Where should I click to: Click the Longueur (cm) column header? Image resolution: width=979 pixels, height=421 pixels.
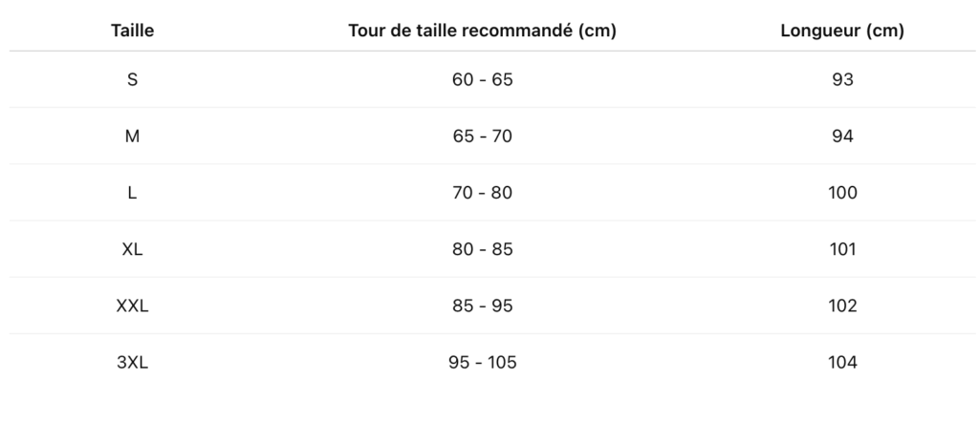842,31
